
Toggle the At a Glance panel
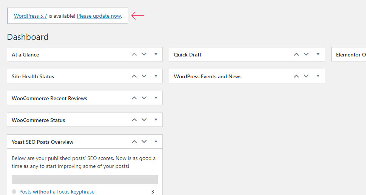pyautogui.click(x=156, y=54)
